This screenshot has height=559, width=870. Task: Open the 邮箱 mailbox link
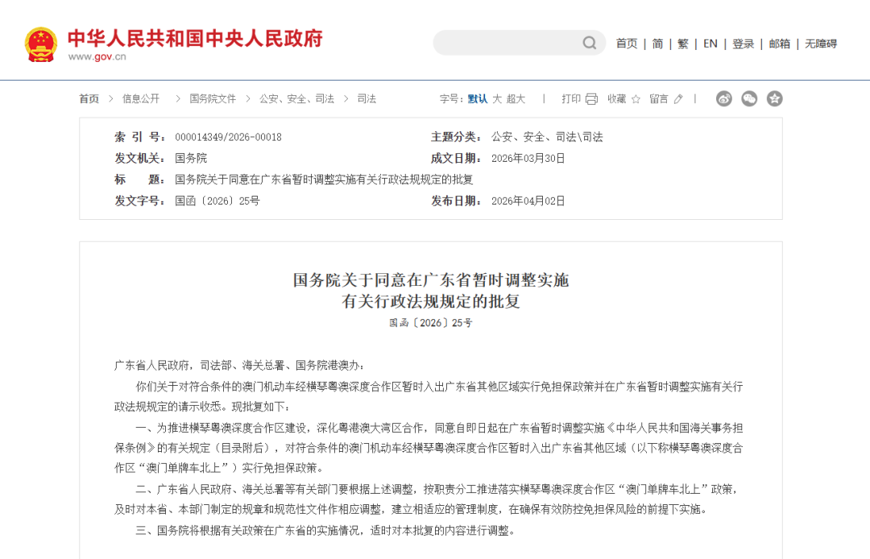pyautogui.click(x=779, y=43)
